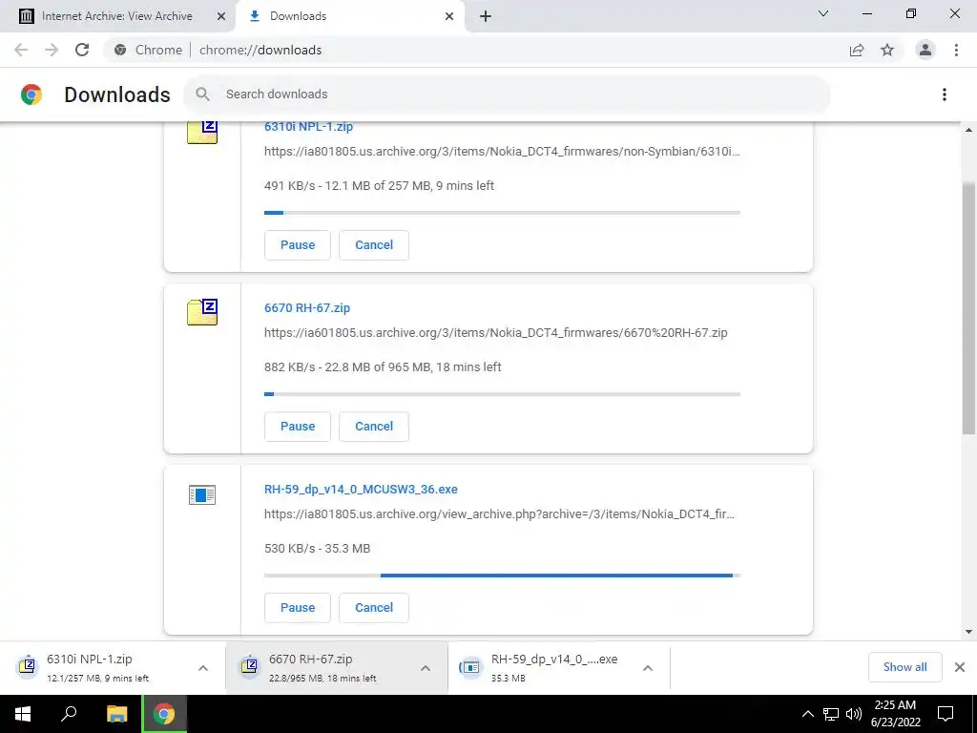This screenshot has height=733, width=977.
Task: Click the 6310i NPL-1.zip progress bar
Action: 502,213
